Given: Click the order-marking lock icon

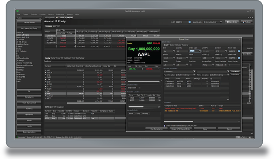Looking at the screenshot, I should click(x=164, y=126).
